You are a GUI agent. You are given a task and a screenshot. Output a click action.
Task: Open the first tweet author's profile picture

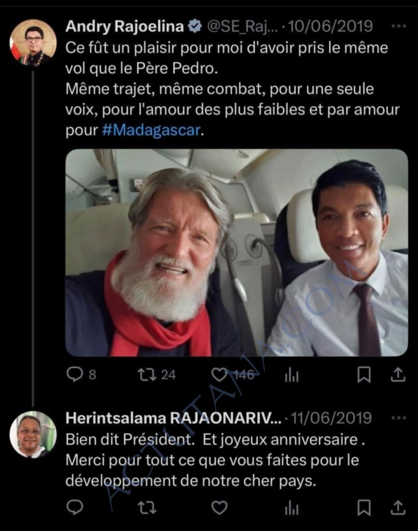tap(33, 43)
